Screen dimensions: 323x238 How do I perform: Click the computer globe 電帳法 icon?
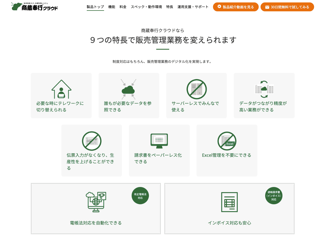click(96, 202)
